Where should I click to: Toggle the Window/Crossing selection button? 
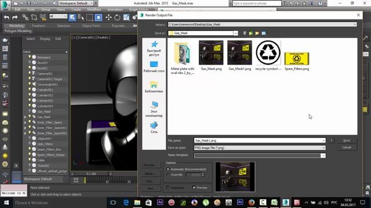99,17
